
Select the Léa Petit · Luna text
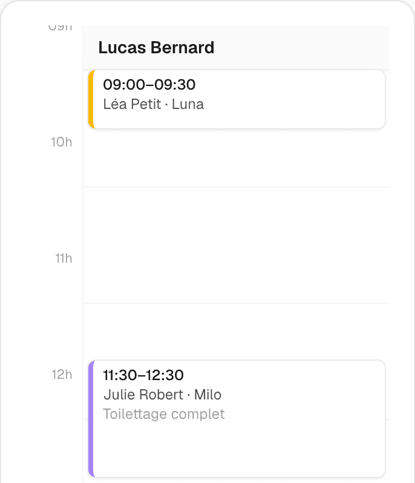153,104
